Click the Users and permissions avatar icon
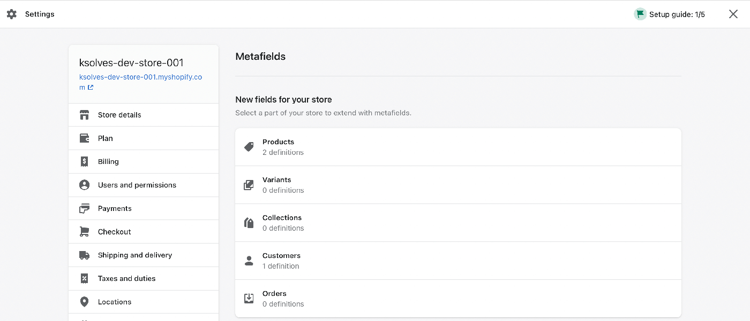750x321 pixels. coord(84,185)
